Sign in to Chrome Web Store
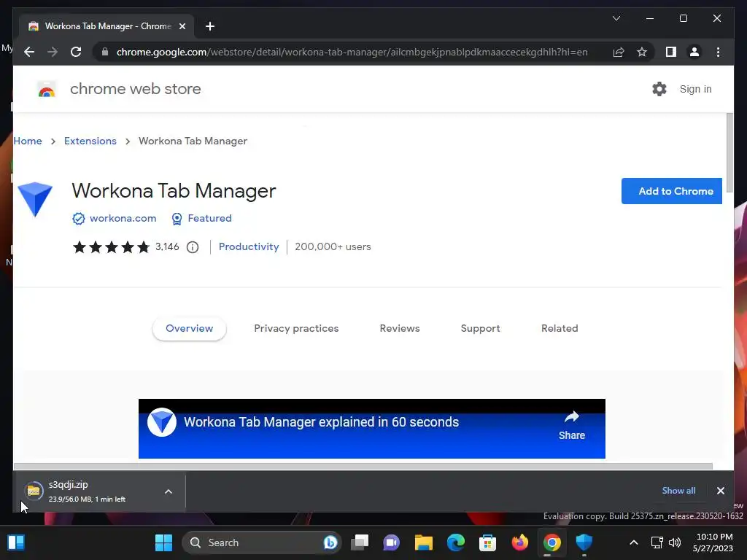This screenshot has width=747, height=560. click(695, 89)
